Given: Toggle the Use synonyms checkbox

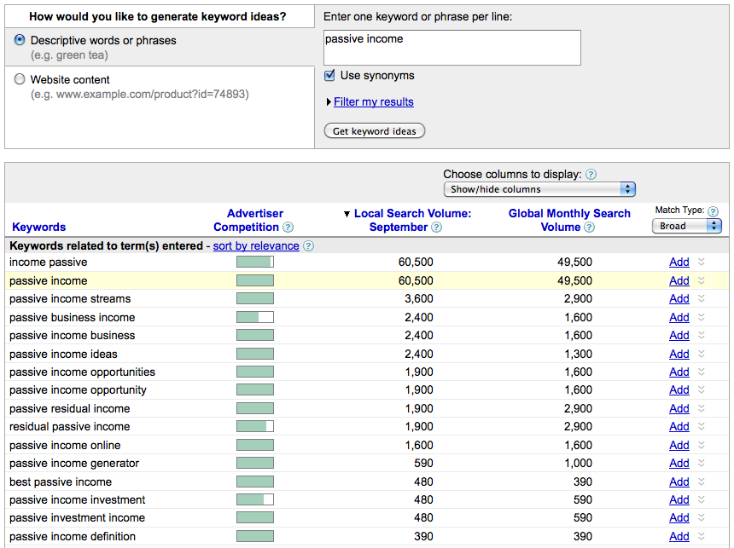Looking at the screenshot, I should click(x=329, y=75).
